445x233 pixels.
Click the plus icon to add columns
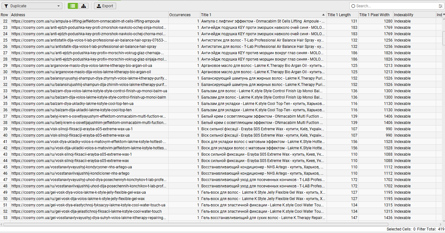(x=444, y=15)
